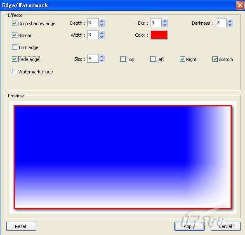Decrease the fade Size with down arrow
The height and width of the screenshot is (235, 245).
[x=102, y=61]
